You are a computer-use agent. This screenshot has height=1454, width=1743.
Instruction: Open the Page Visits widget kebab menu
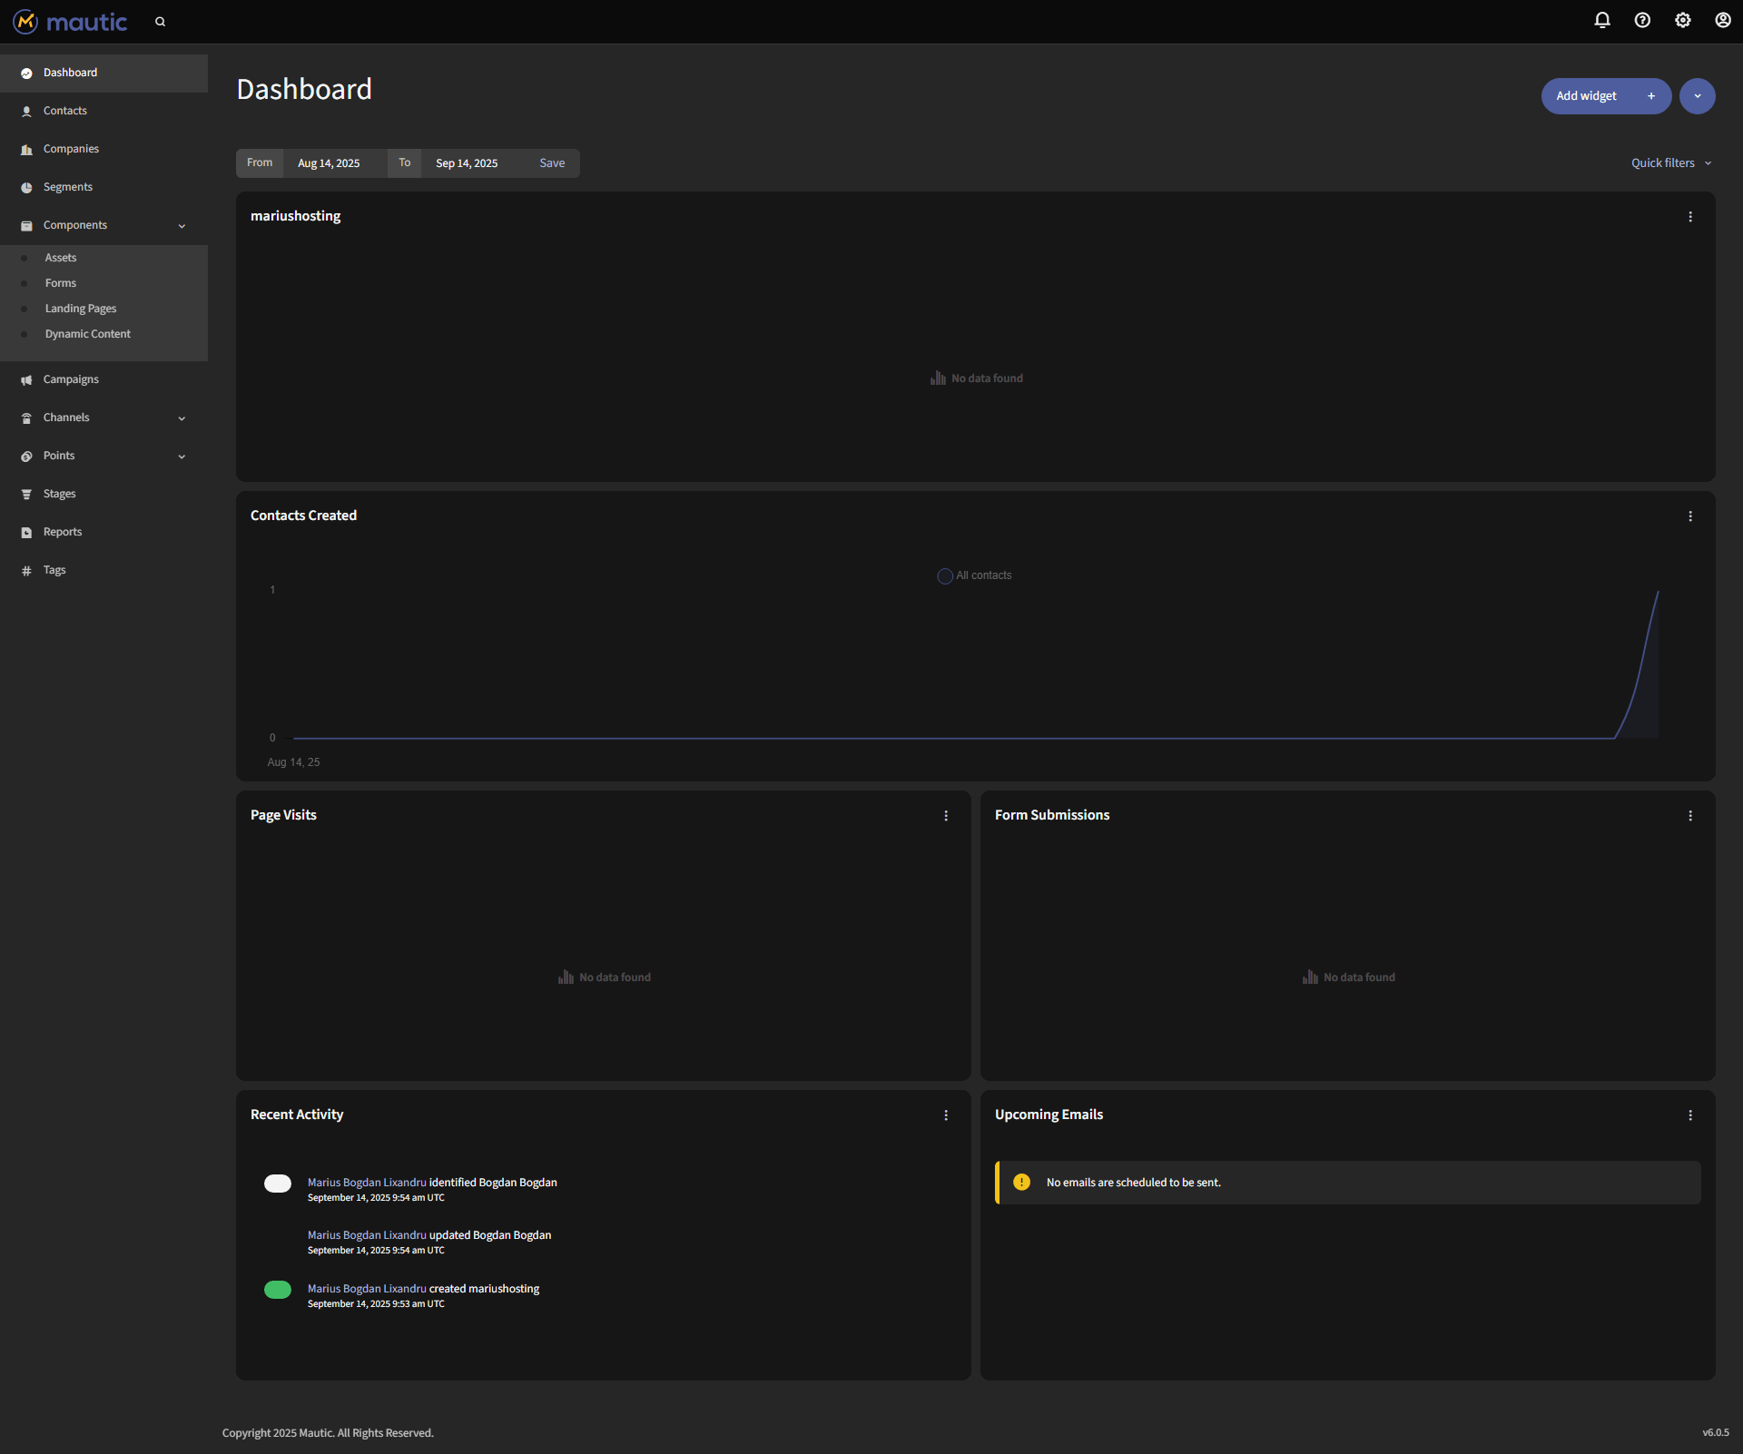[x=945, y=816]
